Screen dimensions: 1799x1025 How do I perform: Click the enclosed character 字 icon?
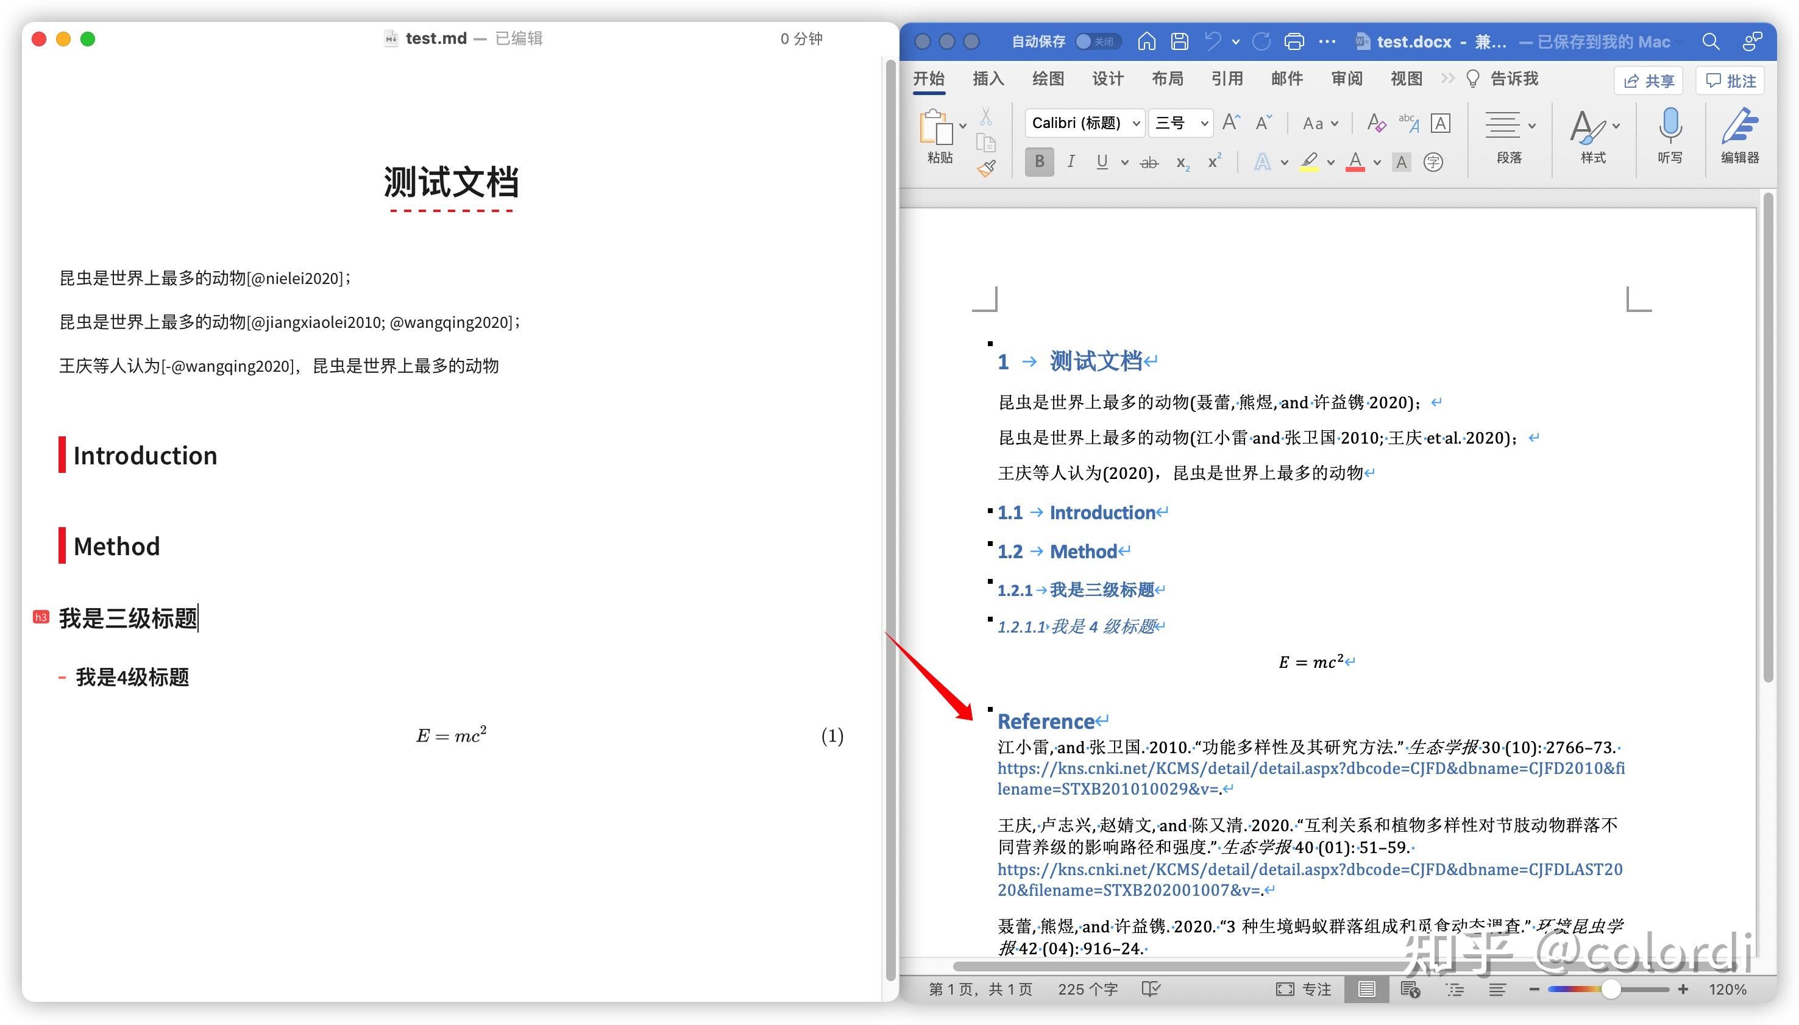pyautogui.click(x=1433, y=163)
